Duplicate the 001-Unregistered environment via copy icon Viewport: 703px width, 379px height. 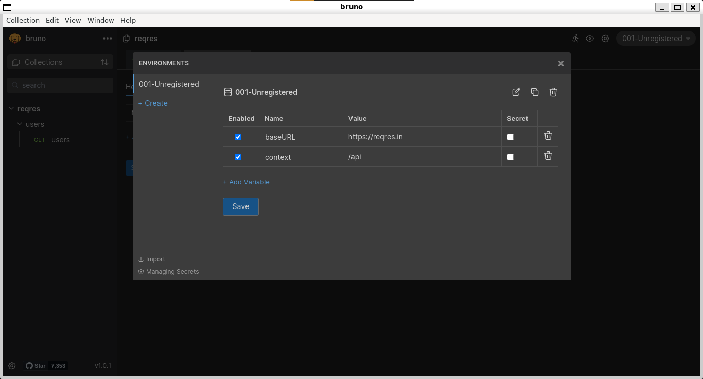pos(535,91)
